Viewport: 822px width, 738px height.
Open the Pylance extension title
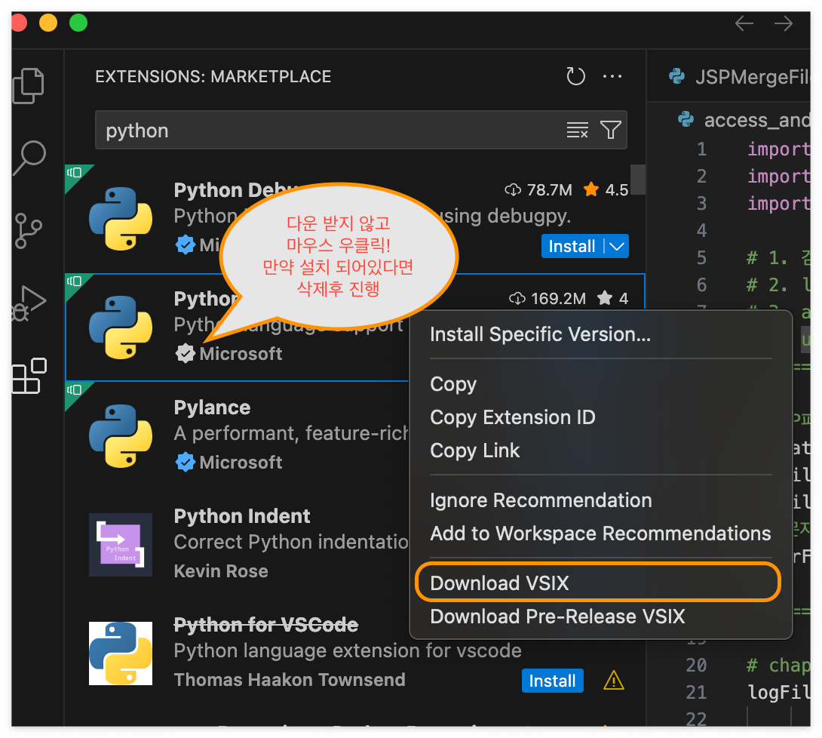[x=212, y=407]
